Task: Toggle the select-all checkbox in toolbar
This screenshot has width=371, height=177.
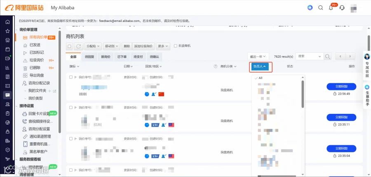Action: pos(69,46)
